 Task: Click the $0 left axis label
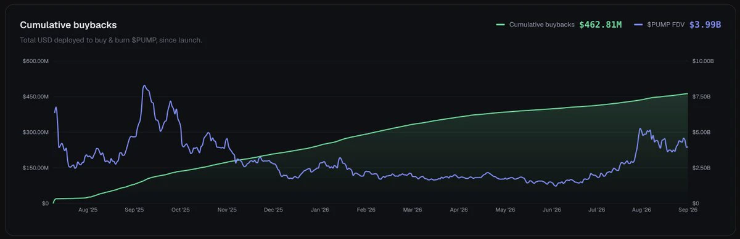[45, 203]
